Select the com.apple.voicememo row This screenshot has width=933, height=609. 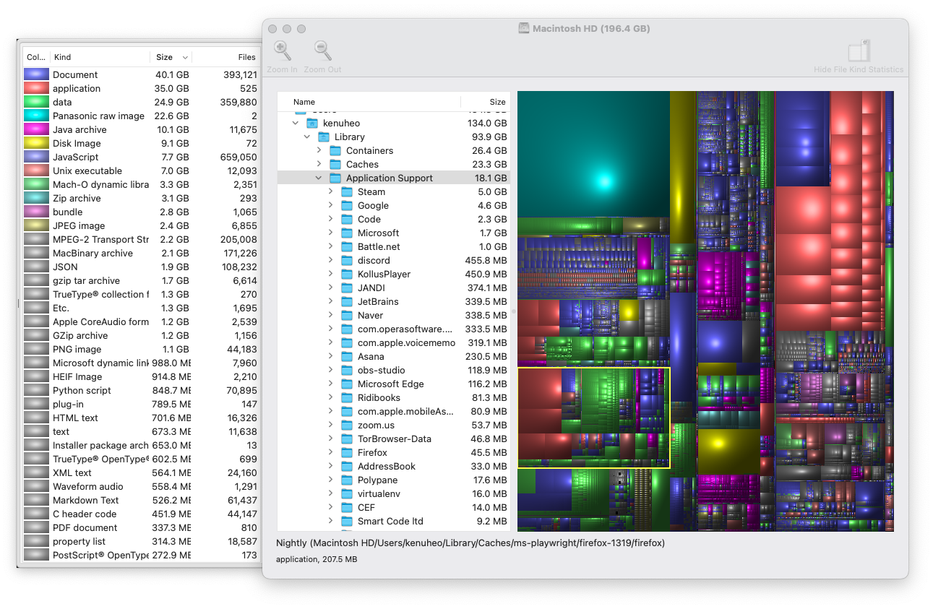(394, 343)
